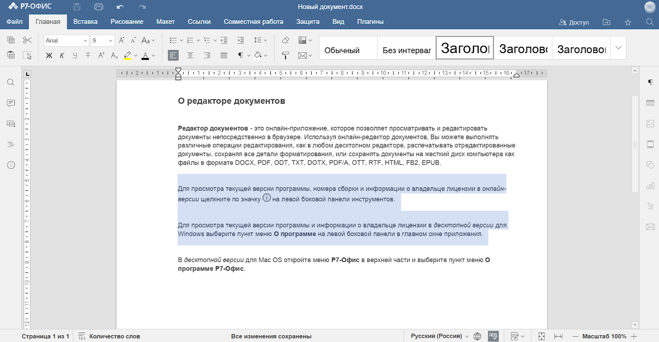Click the Select all icon
Image resolution: width=659 pixels, height=342 pixels.
click(x=27, y=55)
